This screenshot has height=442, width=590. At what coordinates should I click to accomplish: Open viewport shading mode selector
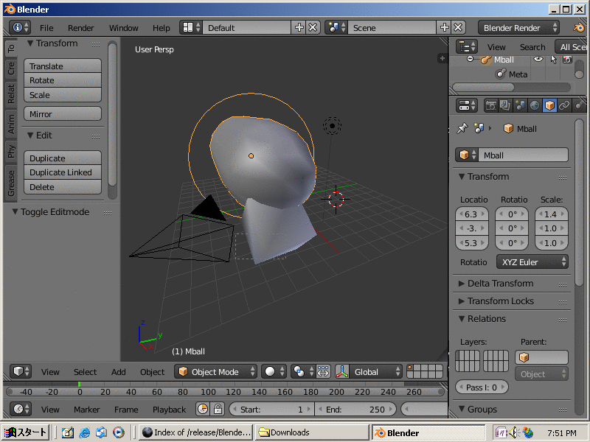(x=274, y=372)
